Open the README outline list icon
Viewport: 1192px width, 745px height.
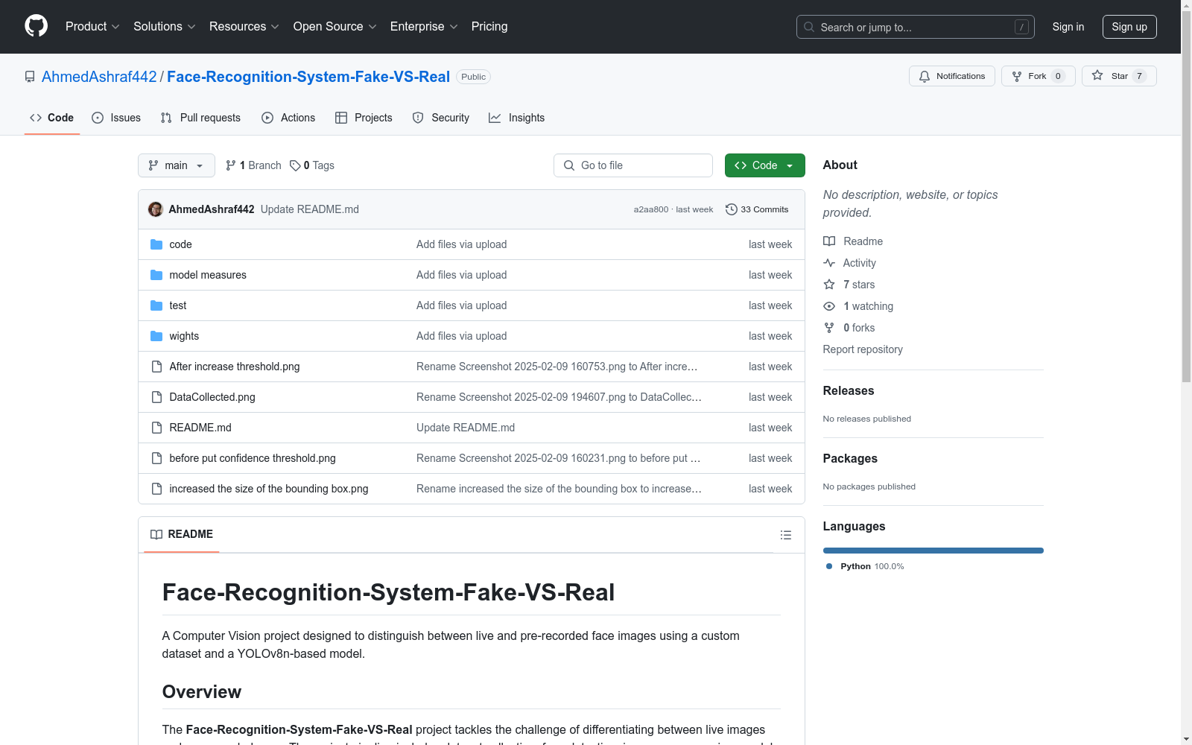[x=786, y=535]
